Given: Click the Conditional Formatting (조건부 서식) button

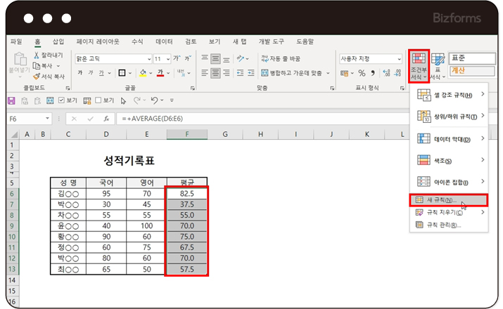Looking at the screenshot, I should (x=419, y=66).
